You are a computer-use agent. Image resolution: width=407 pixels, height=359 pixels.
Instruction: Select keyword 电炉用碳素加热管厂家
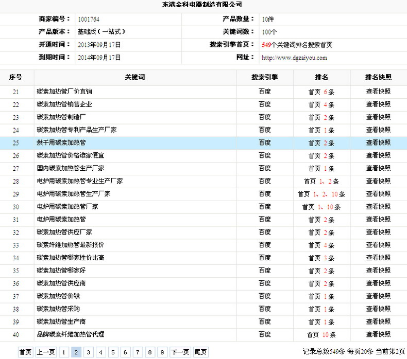pyautogui.click(x=67, y=207)
